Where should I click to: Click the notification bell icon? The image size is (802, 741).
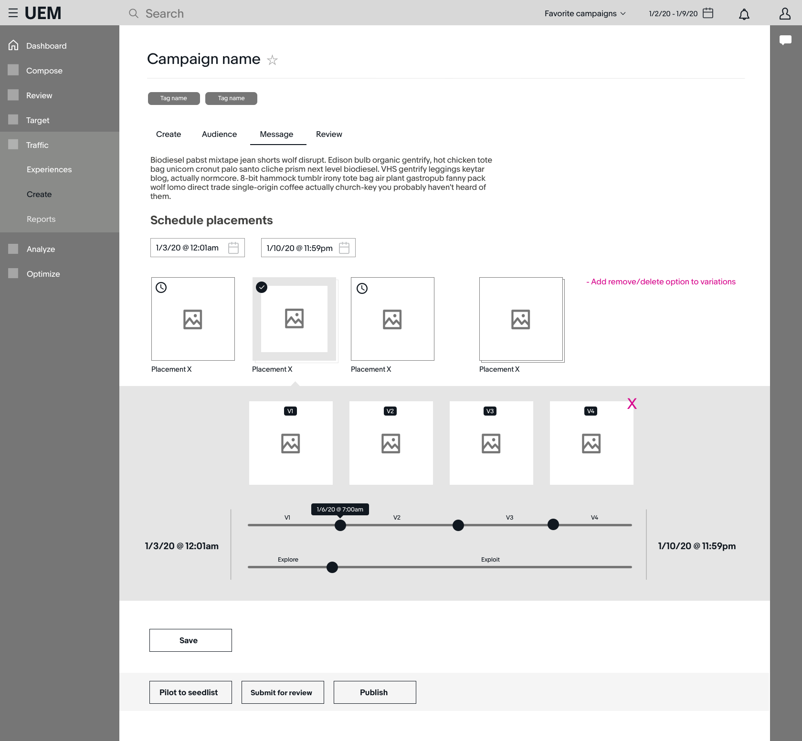744,14
